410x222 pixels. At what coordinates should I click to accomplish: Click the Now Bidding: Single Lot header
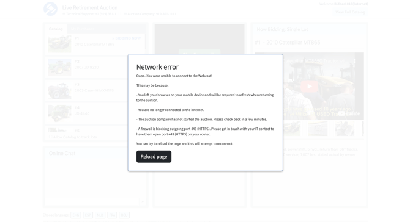point(282,29)
